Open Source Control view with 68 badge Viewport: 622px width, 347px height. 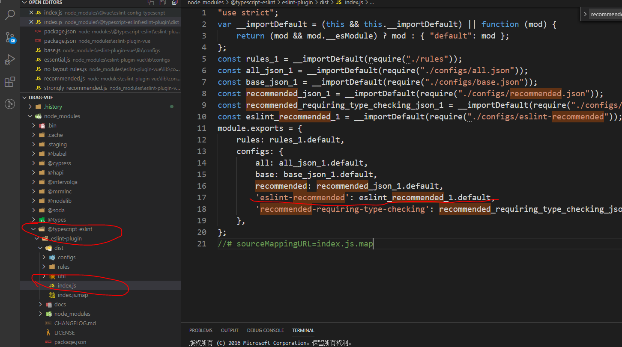pos(10,37)
